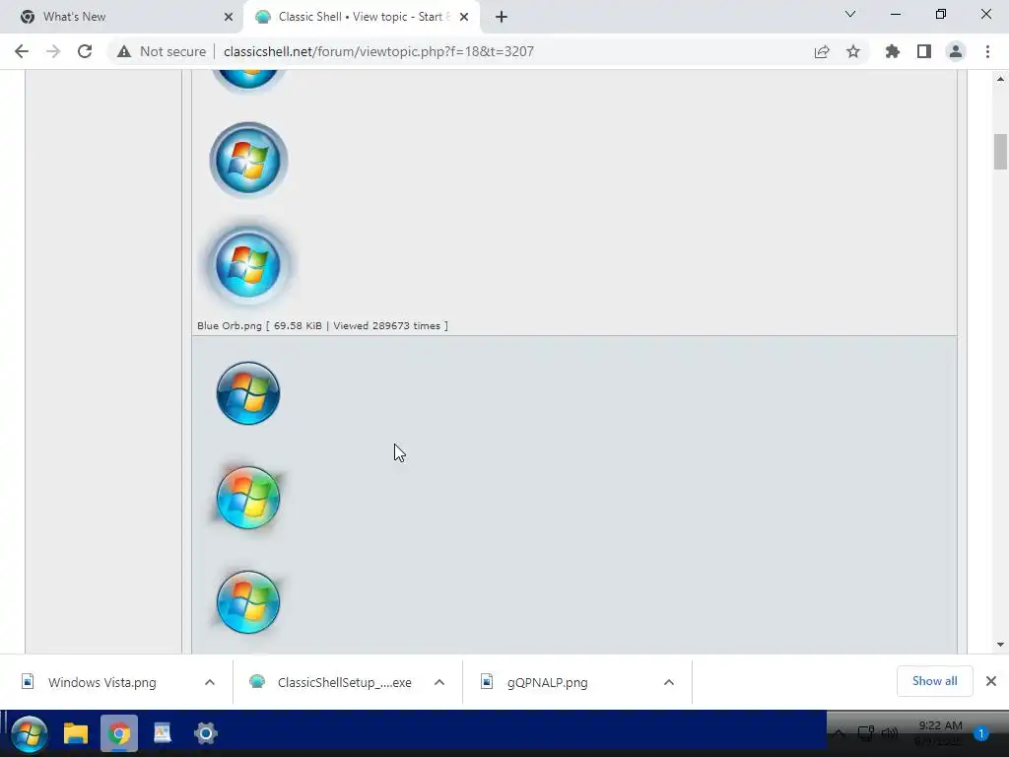Open Chrome's three-dot menu
This screenshot has width=1009, height=757.
(987, 51)
